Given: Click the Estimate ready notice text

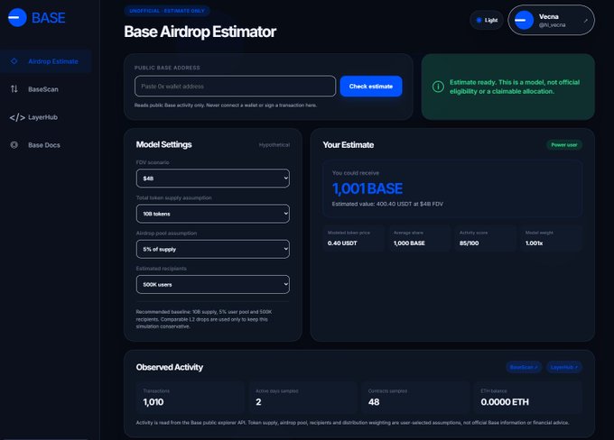Looking at the screenshot, I should coord(515,87).
